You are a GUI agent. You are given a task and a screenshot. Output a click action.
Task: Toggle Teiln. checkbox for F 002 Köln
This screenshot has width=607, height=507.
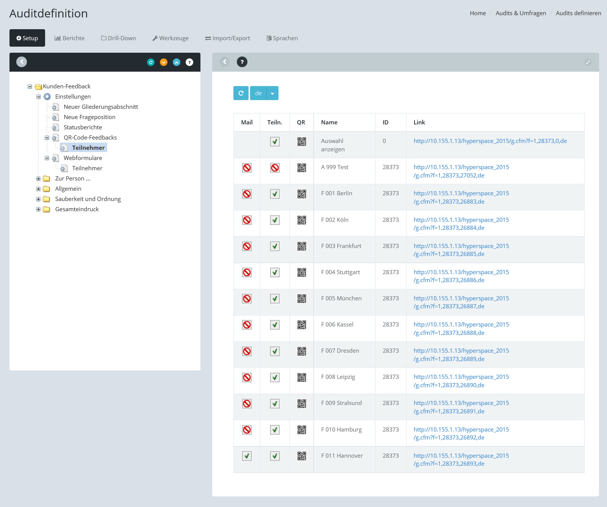pyautogui.click(x=275, y=220)
